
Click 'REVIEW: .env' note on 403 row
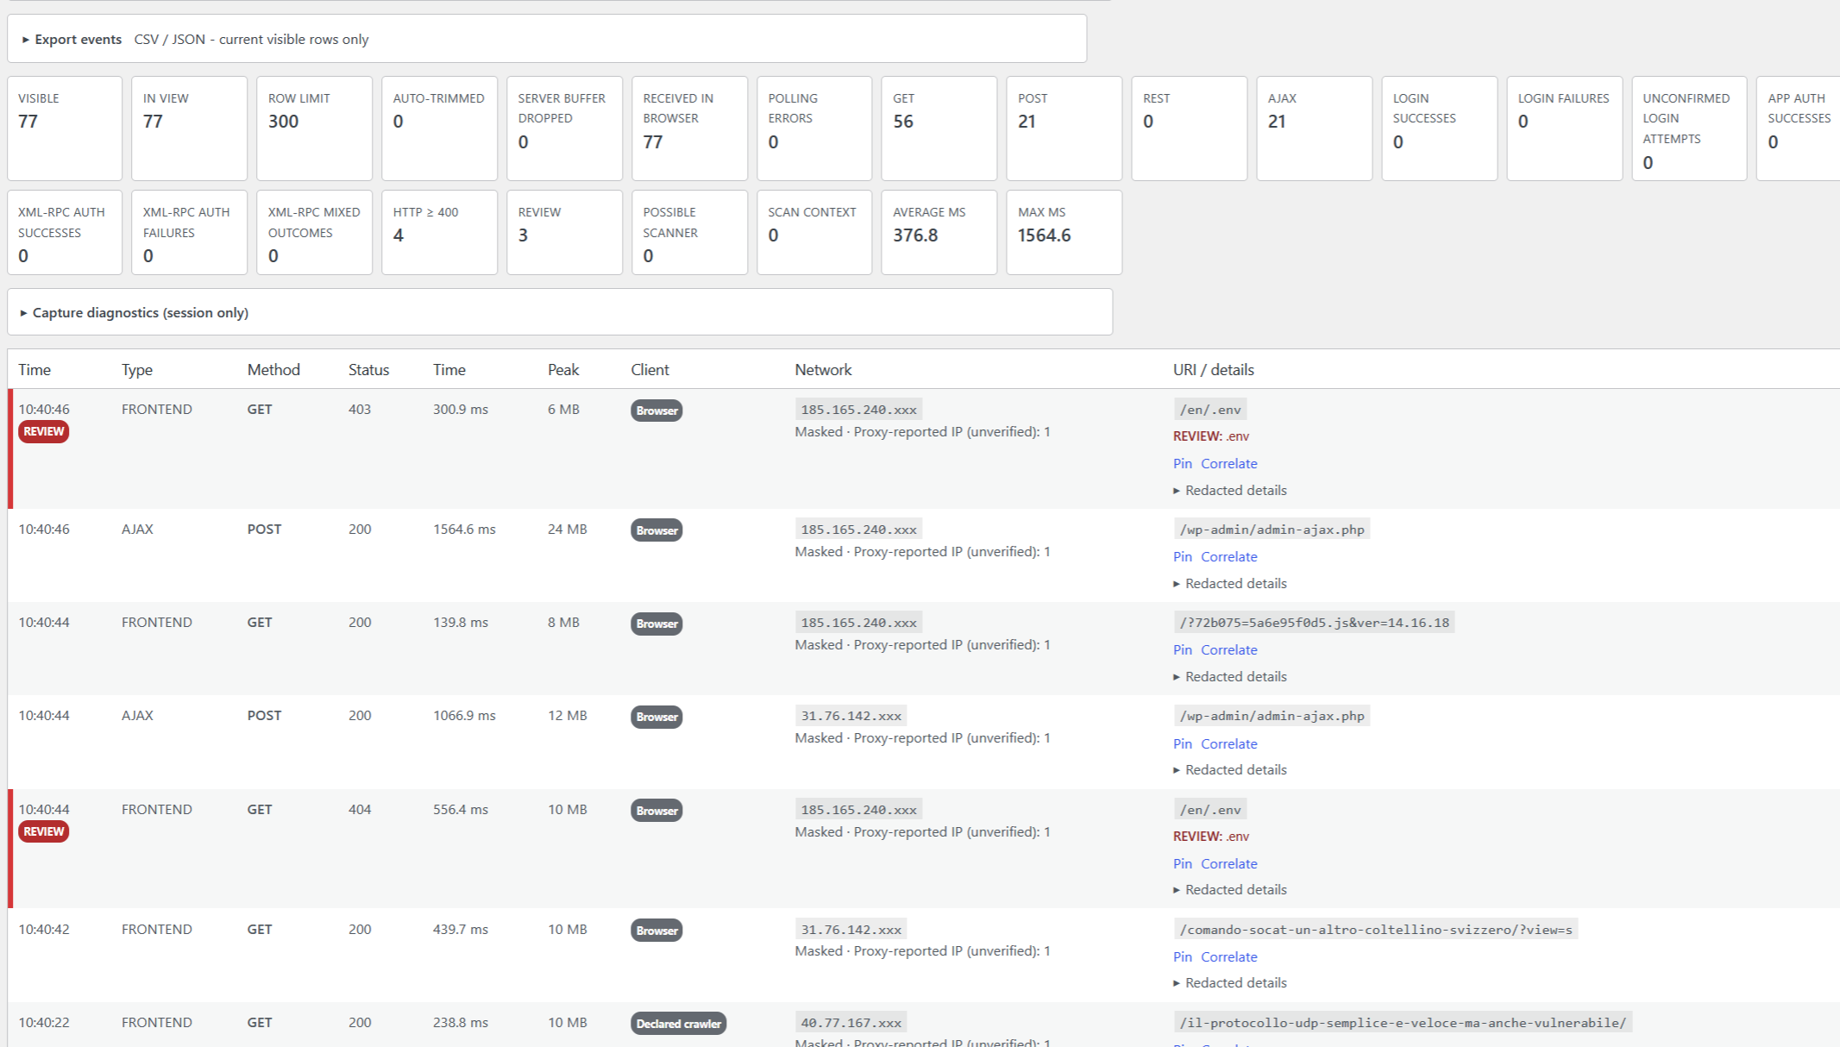point(1211,436)
